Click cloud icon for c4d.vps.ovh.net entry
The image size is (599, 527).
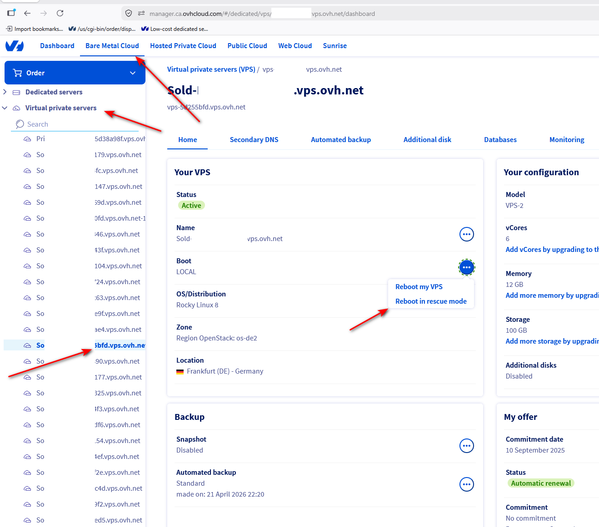28,488
